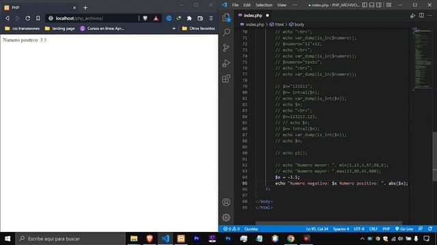Open the Brave hamburger main menu
This screenshot has height=245, width=437.
pos(211,18)
